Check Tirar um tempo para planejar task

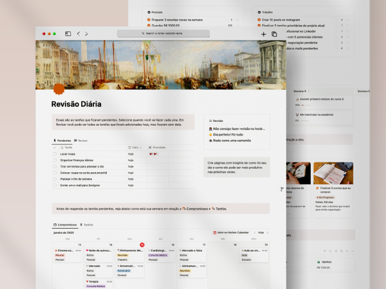(x=55, y=166)
